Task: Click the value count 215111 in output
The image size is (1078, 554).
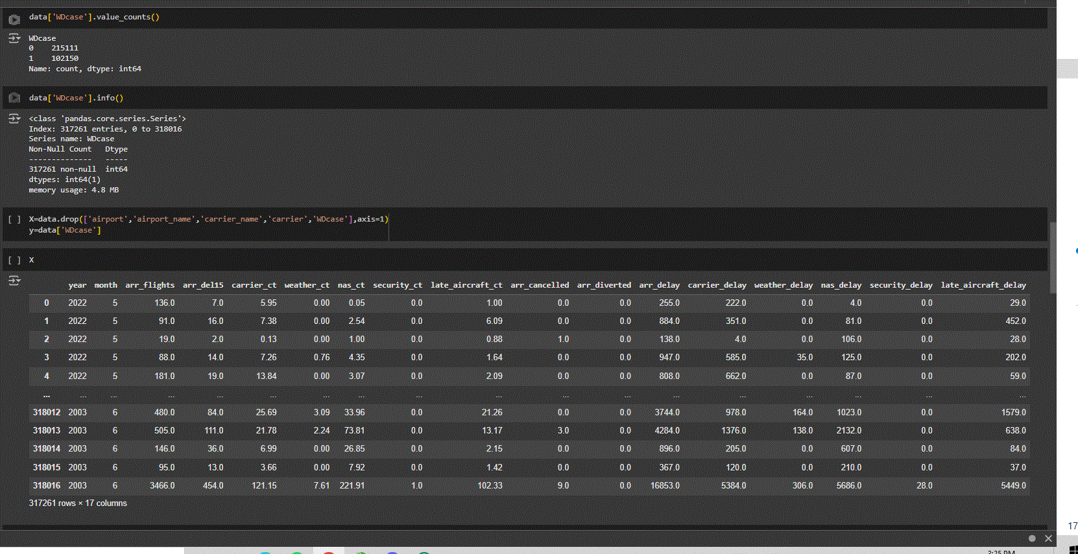Action: [x=65, y=48]
